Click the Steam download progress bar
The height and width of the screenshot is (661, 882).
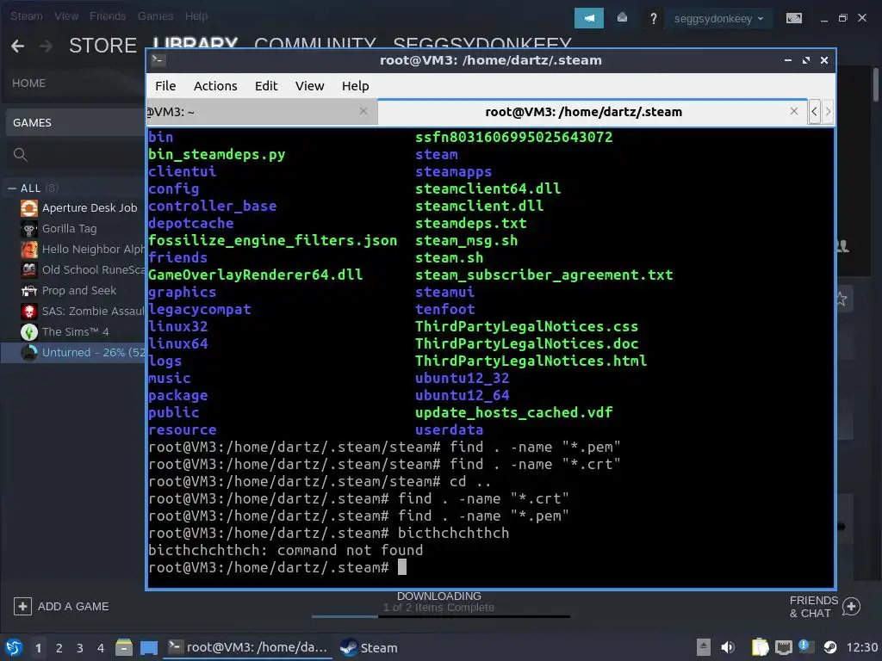(x=441, y=616)
